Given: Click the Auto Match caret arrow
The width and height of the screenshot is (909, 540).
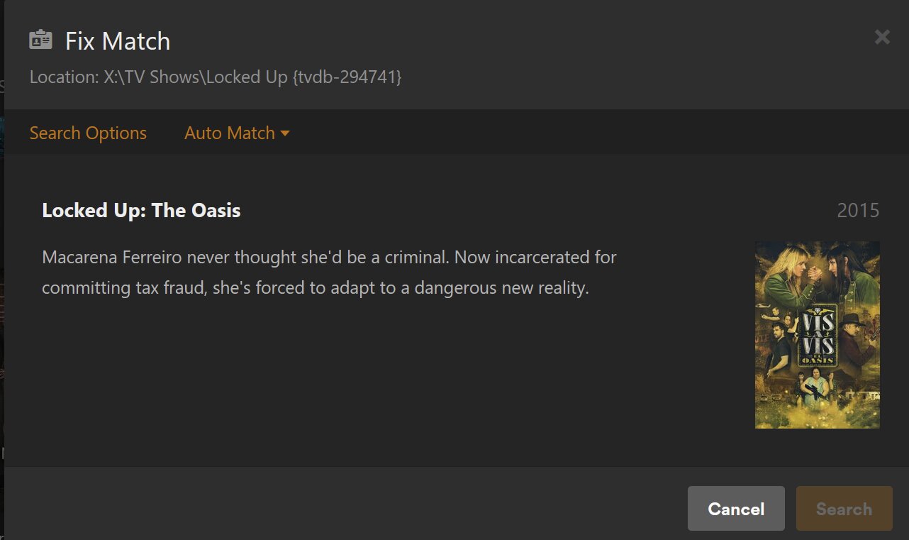Looking at the screenshot, I should [285, 133].
